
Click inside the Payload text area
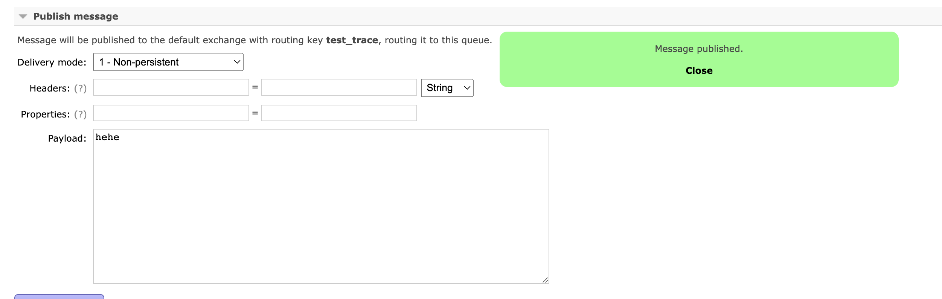[321, 206]
